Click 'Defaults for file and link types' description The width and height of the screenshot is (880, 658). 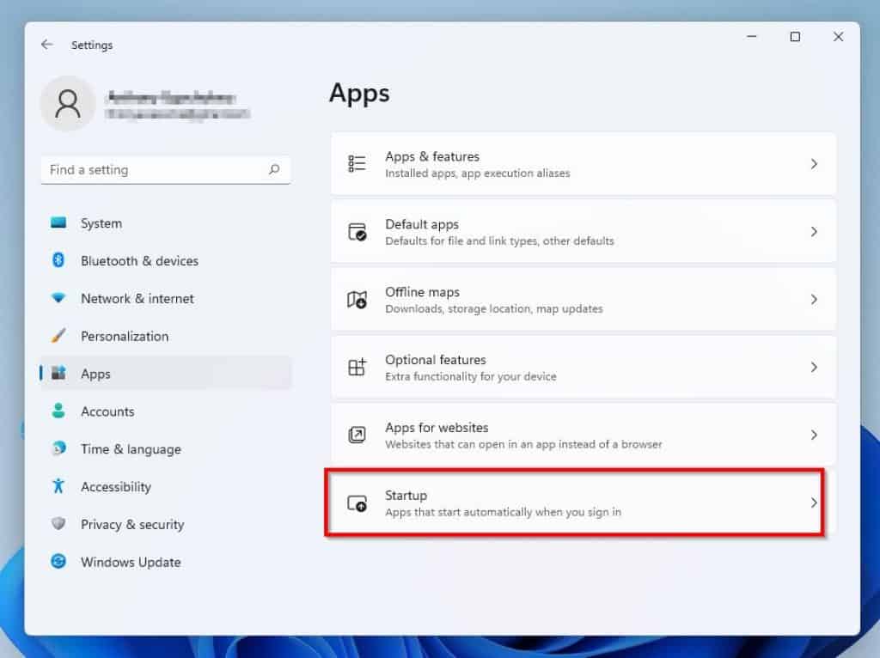499,241
